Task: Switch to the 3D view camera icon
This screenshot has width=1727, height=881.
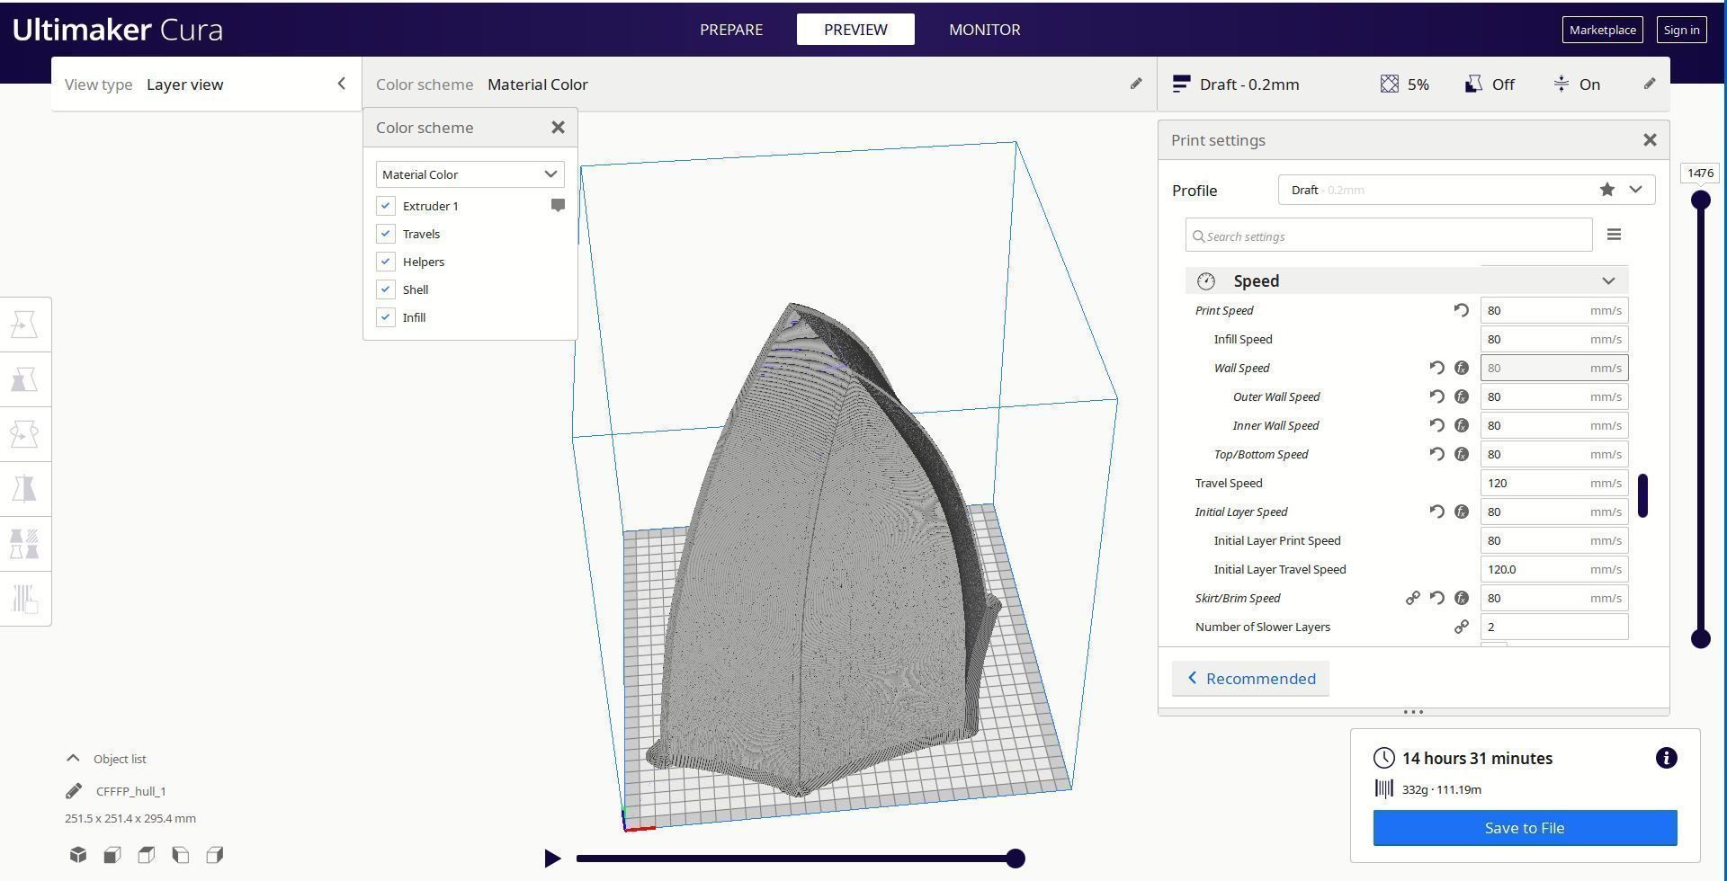Action: (78, 855)
